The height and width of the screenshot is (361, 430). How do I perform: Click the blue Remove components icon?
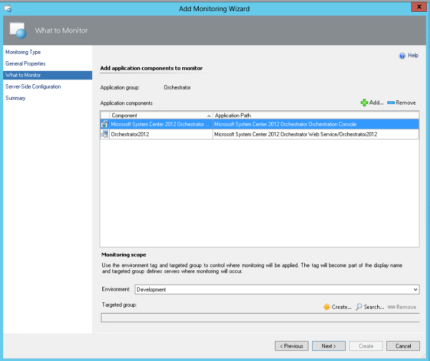pyautogui.click(x=391, y=102)
